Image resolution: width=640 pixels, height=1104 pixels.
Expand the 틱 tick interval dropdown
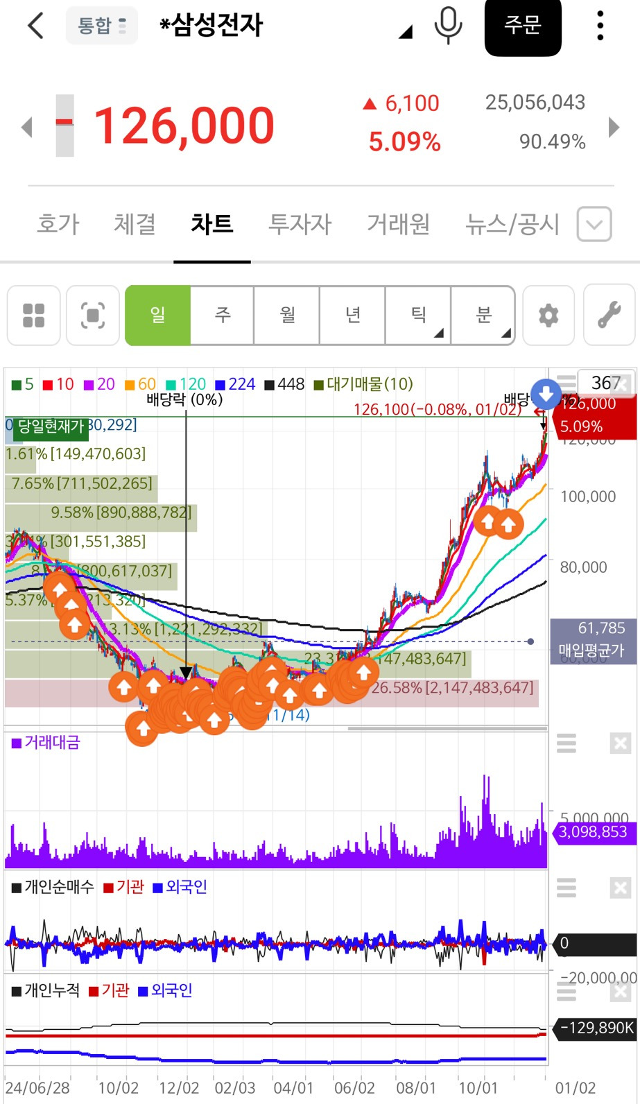pos(418,315)
